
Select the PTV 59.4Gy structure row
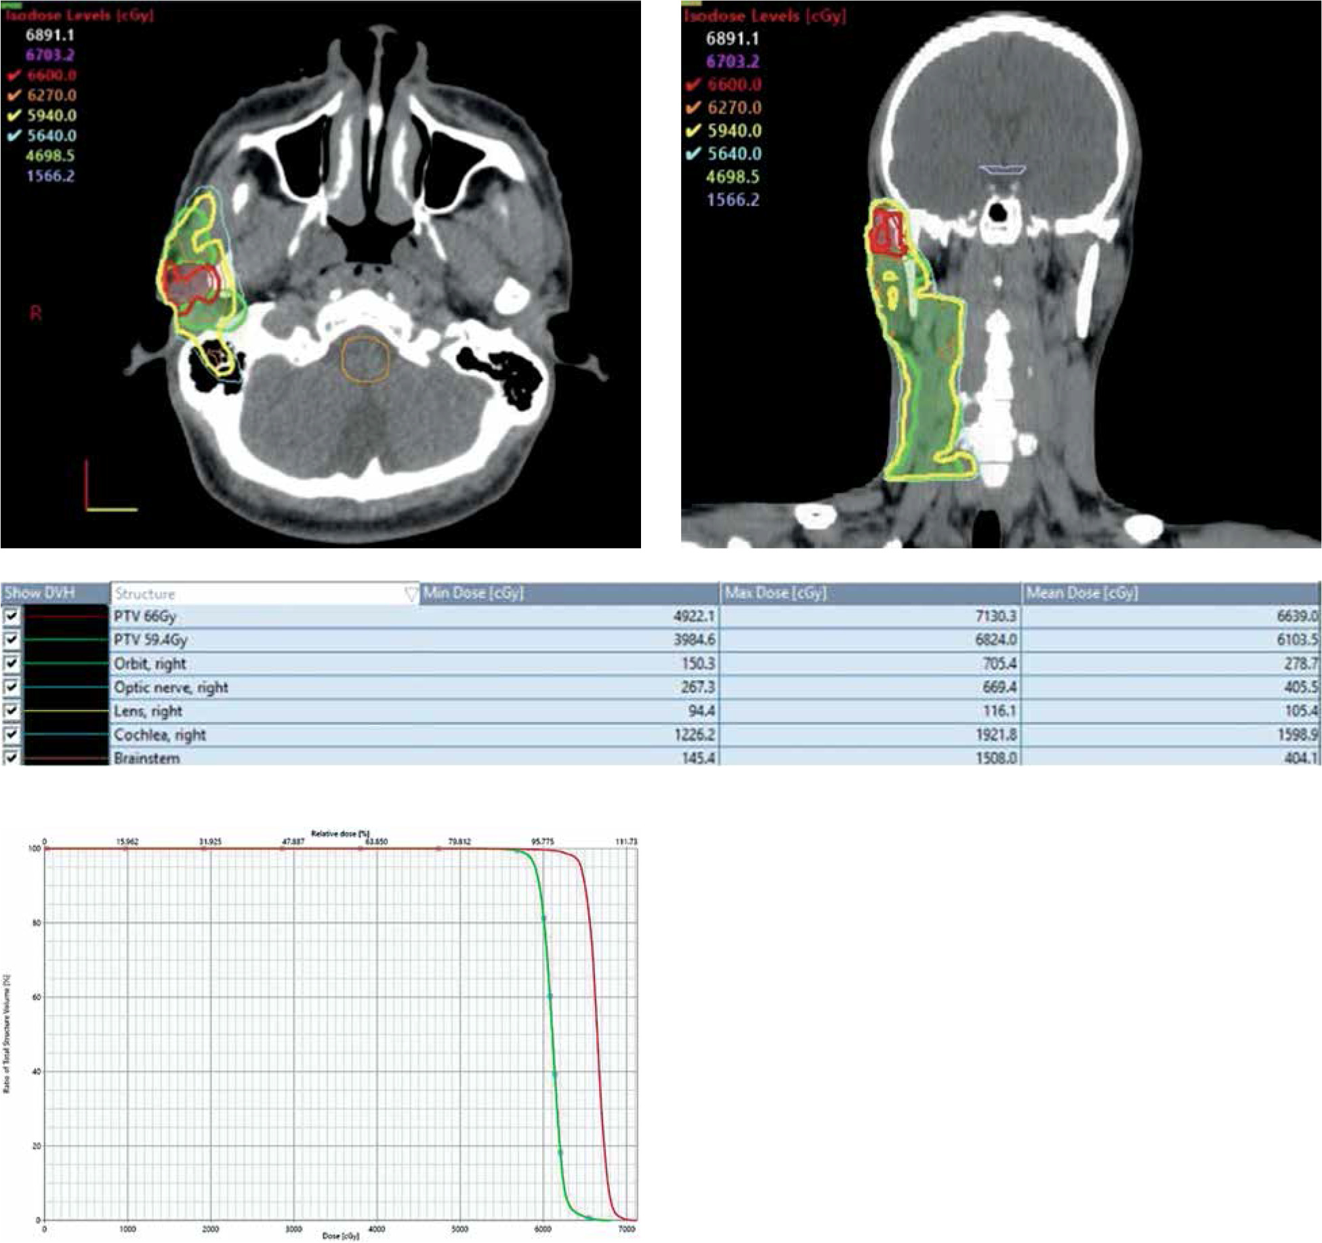[150, 640]
